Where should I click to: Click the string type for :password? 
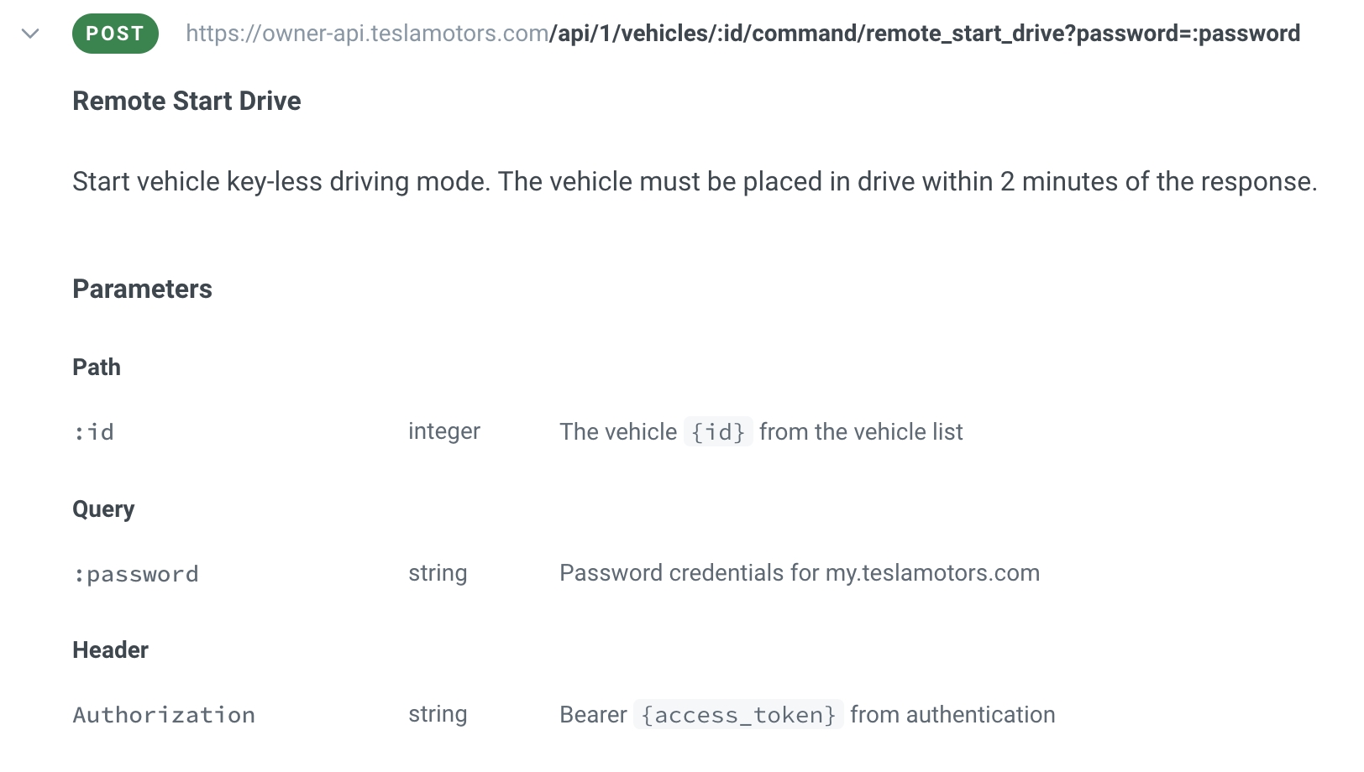point(438,573)
